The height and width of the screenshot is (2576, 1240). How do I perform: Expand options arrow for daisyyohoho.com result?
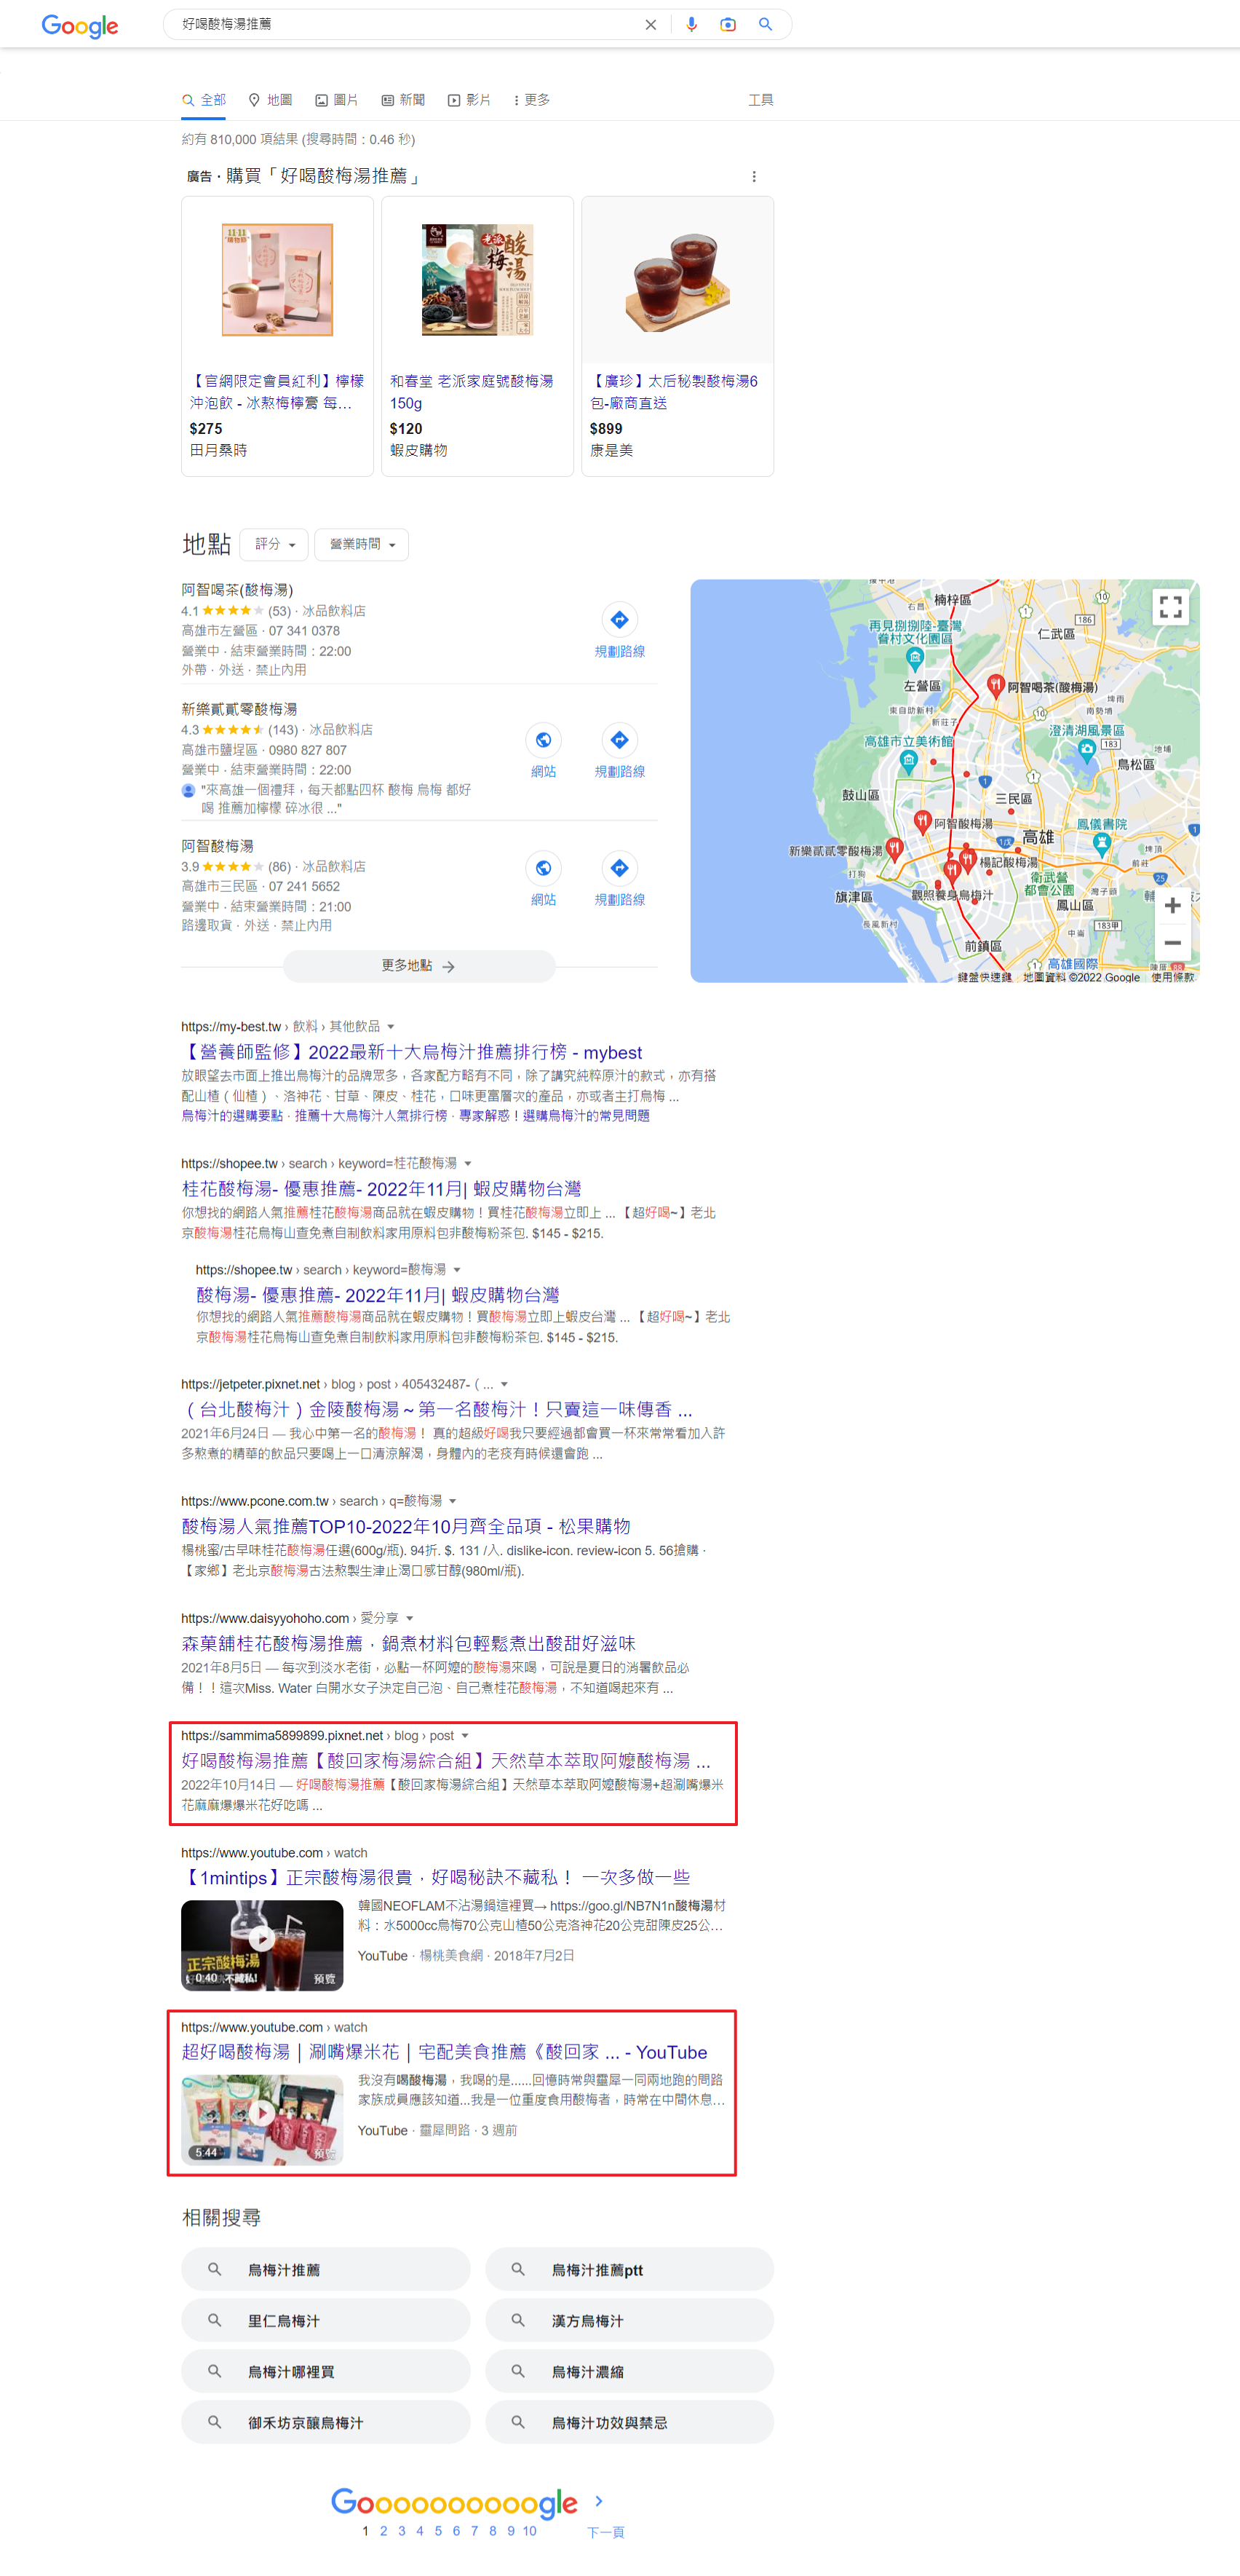click(x=410, y=1618)
